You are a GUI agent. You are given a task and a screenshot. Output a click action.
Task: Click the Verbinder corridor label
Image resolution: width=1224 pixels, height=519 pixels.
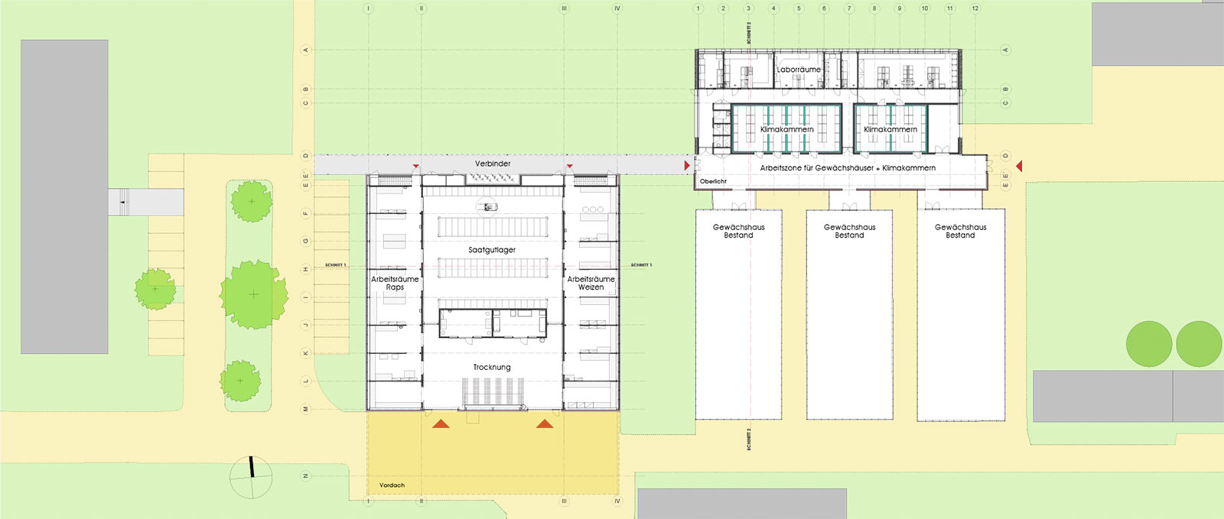click(x=493, y=164)
